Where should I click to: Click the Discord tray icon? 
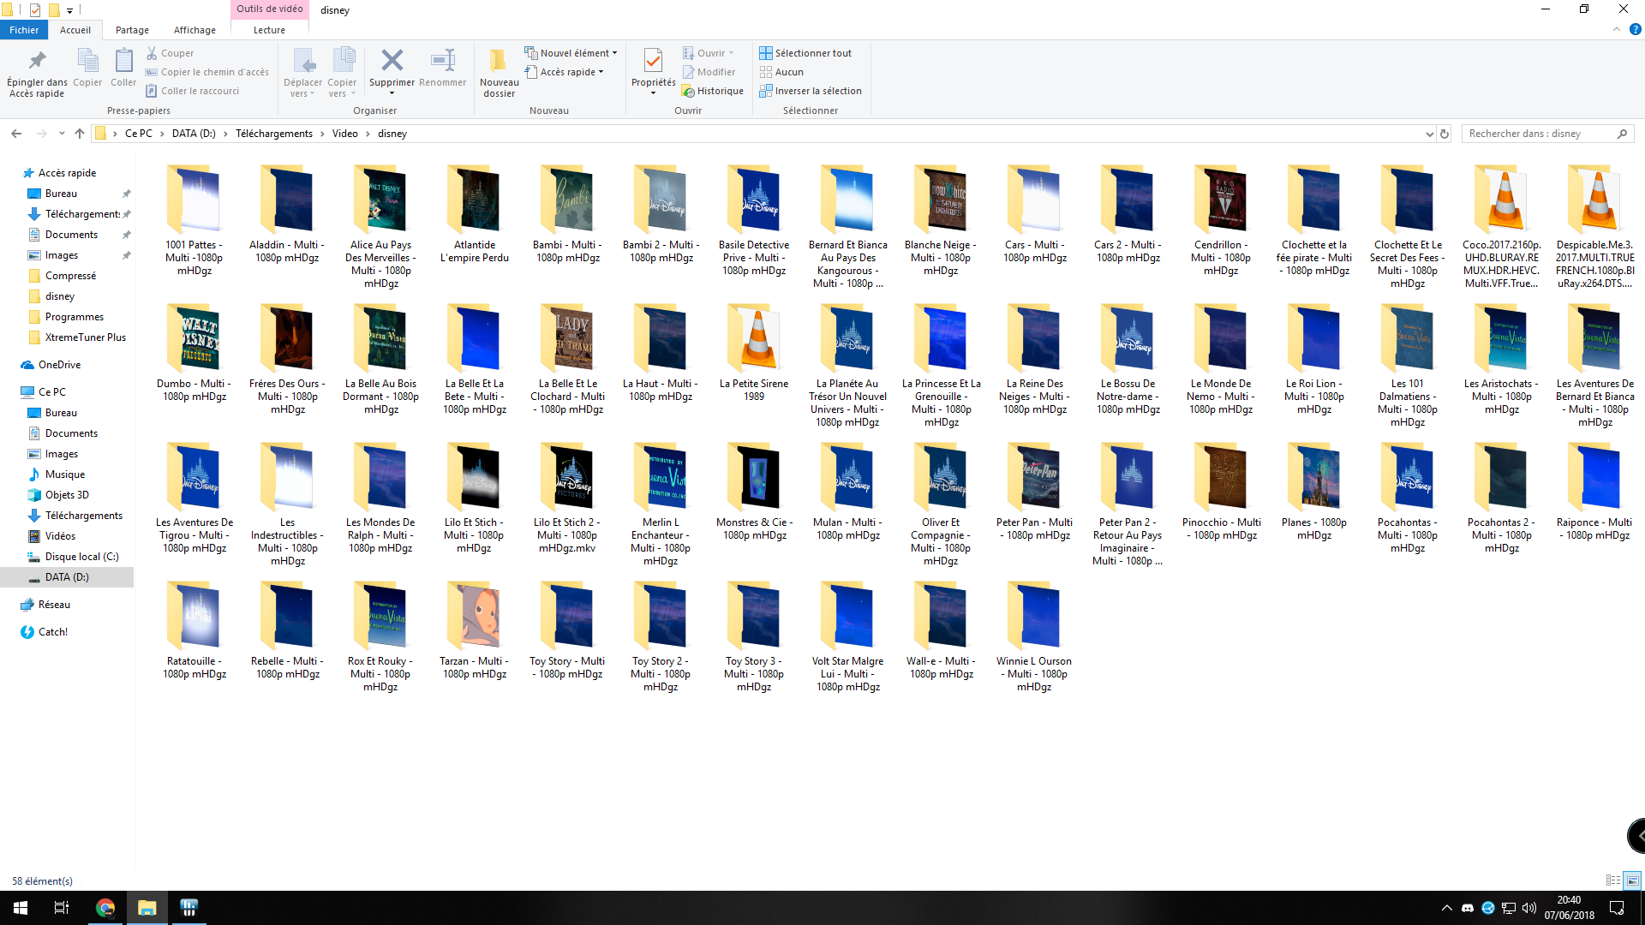pyautogui.click(x=1468, y=908)
